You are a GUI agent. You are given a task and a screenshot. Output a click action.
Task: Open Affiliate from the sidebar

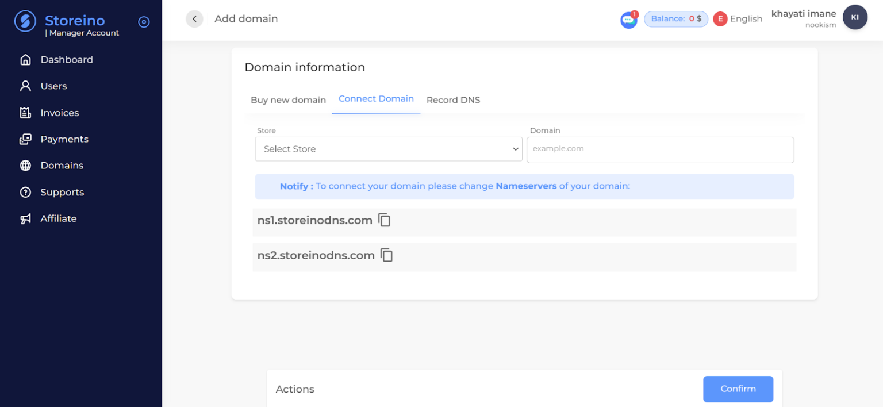[x=58, y=218]
